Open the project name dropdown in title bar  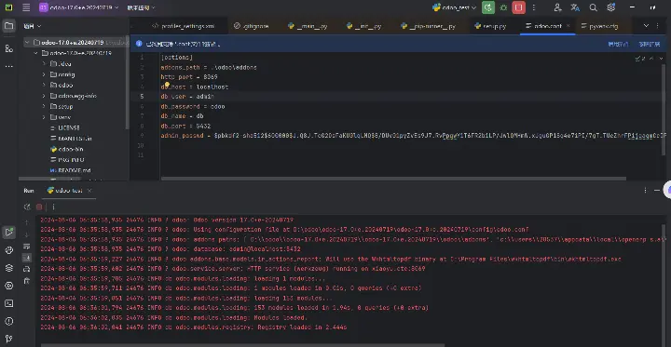[78, 7]
